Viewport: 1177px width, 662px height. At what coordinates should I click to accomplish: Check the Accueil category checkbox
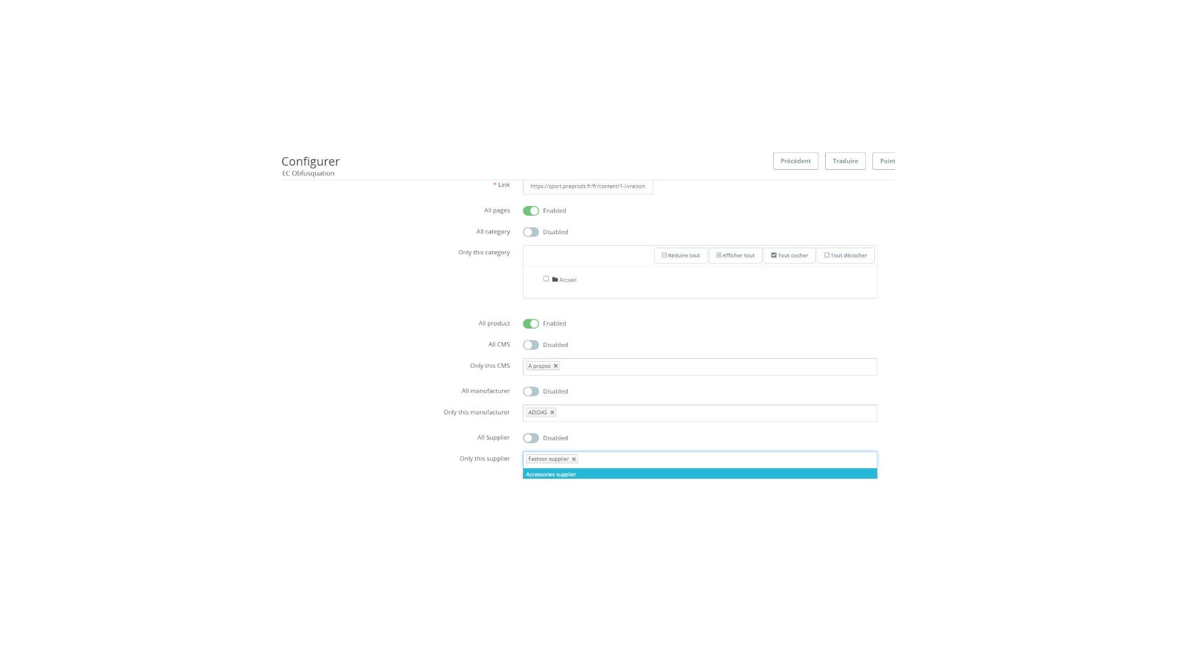coord(546,279)
